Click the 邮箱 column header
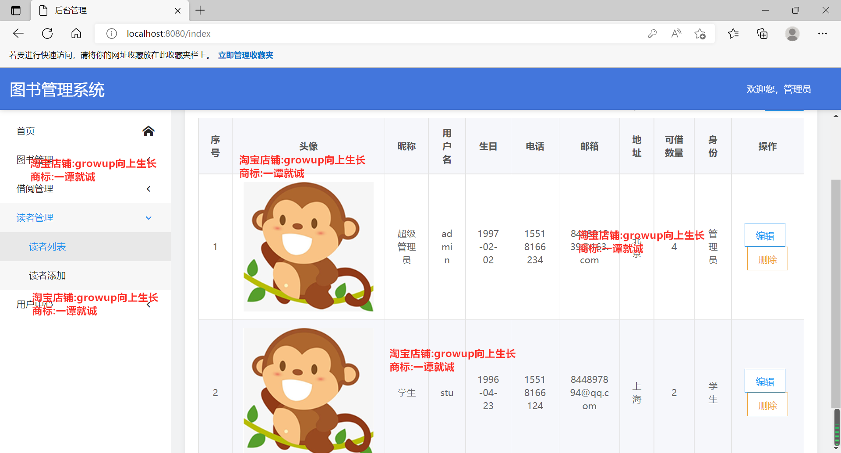841x453 pixels. coord(589,146)
